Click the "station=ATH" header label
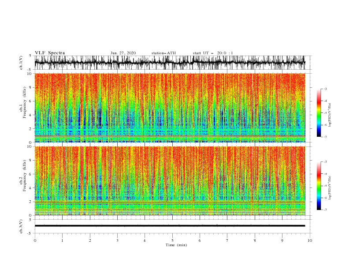Image resolution: width=349 pixels, height=270 pixels. (x=163, y=53)
